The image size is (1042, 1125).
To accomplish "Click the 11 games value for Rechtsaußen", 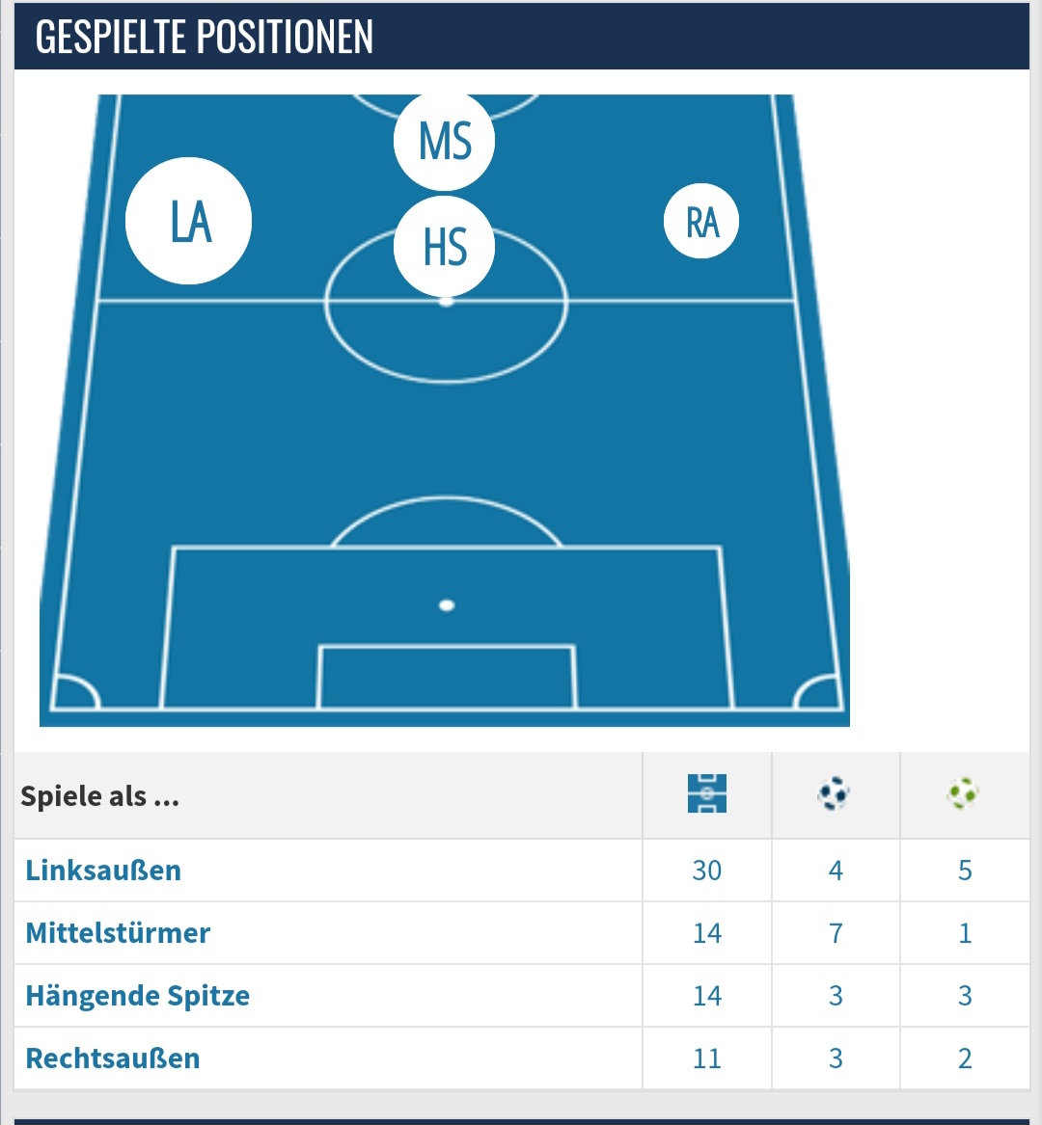I will tap(706, 1058).
